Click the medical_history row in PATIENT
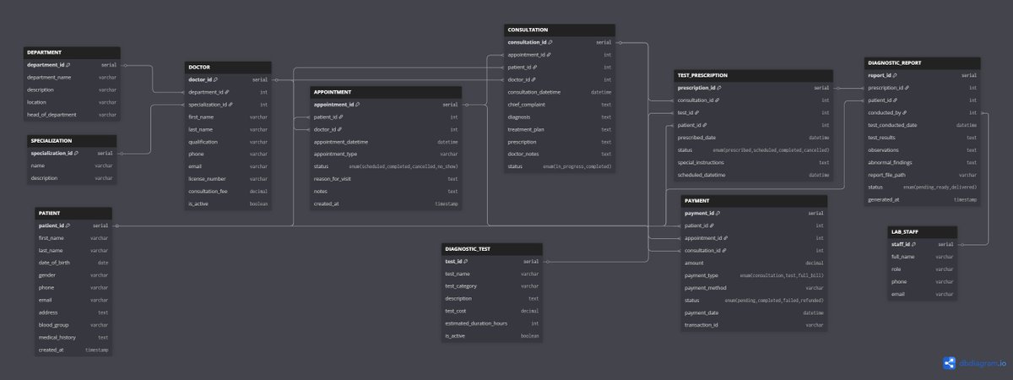1013x380 pixels. coord(73,337)
